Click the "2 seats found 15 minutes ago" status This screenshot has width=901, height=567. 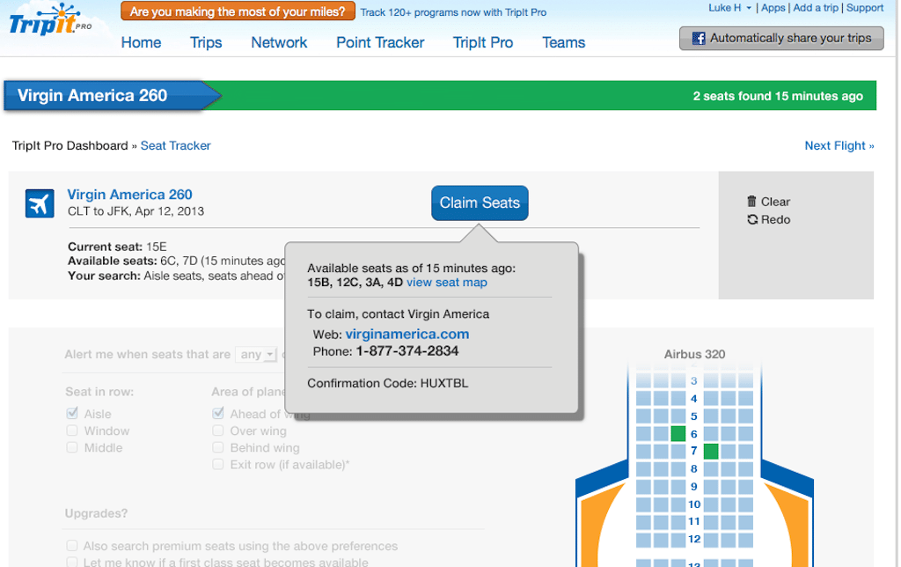(x=778, y=96)
